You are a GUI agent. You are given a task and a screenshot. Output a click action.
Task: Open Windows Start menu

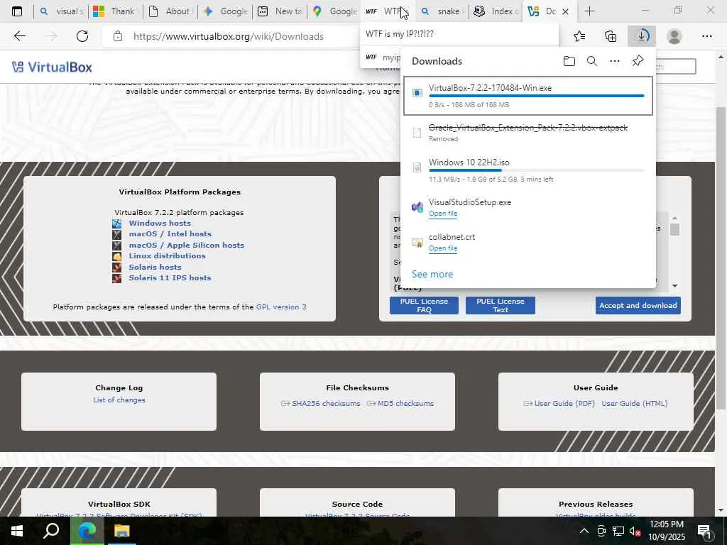click(17, 531)
